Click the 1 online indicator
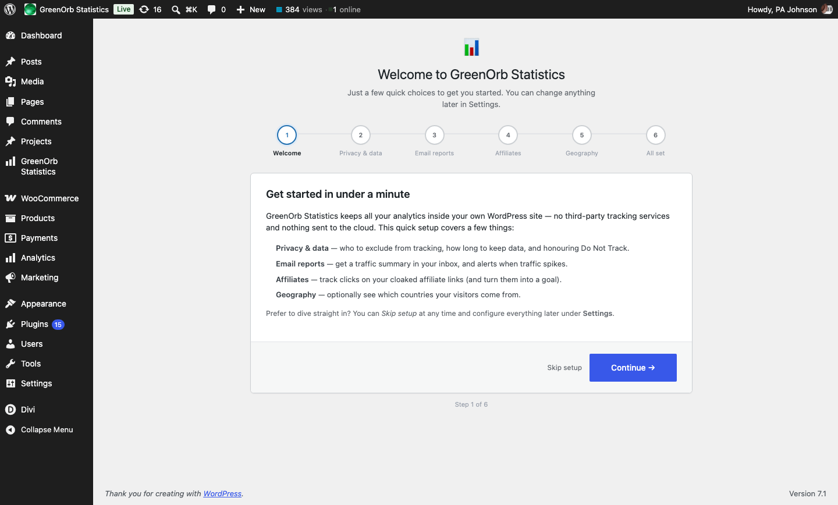The height and width of the screenshot is (505, 838). pos(345,9)
